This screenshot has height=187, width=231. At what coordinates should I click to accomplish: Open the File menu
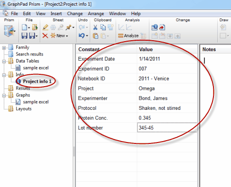[14, 14]
